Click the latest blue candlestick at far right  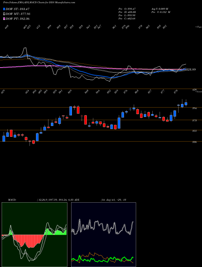click(x=186, y=104)
